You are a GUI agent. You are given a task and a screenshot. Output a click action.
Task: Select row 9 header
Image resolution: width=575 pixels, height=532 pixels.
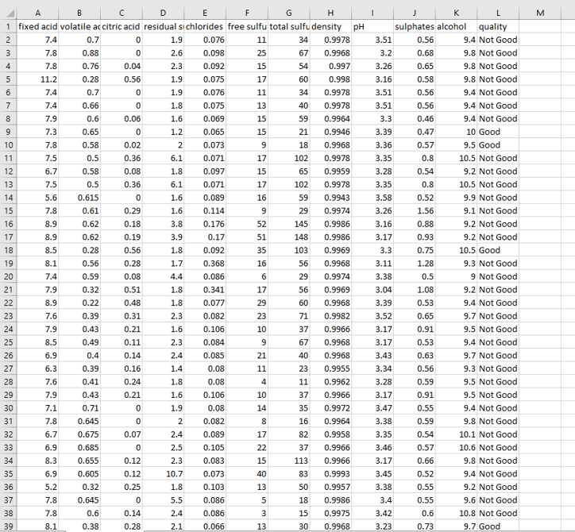click(x=9, y=132)
